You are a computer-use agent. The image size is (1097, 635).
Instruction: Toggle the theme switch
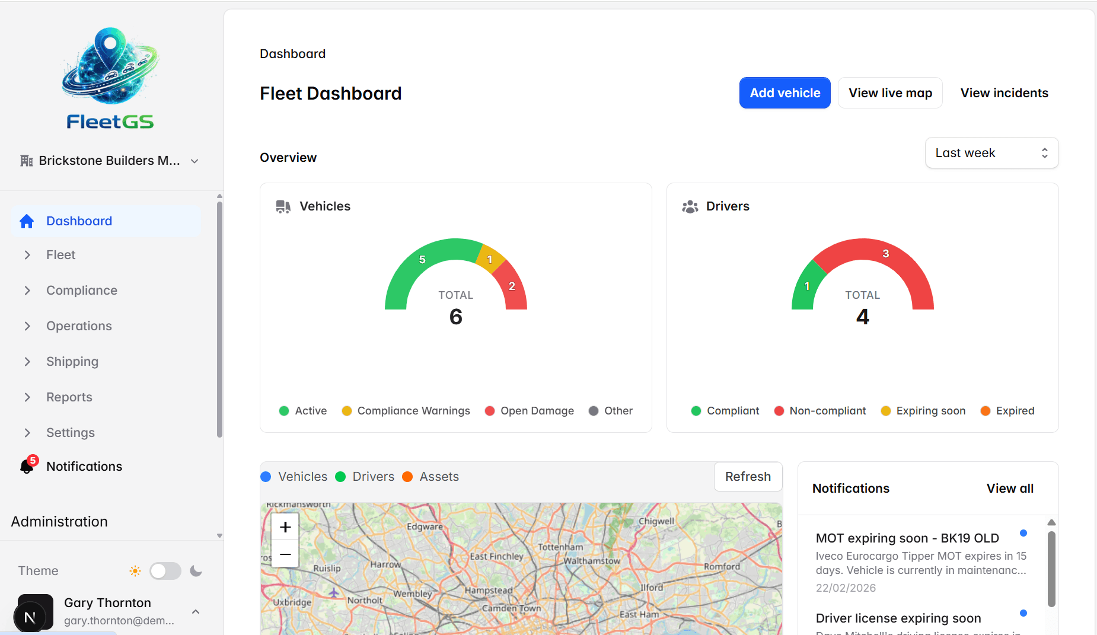(165, 570)
